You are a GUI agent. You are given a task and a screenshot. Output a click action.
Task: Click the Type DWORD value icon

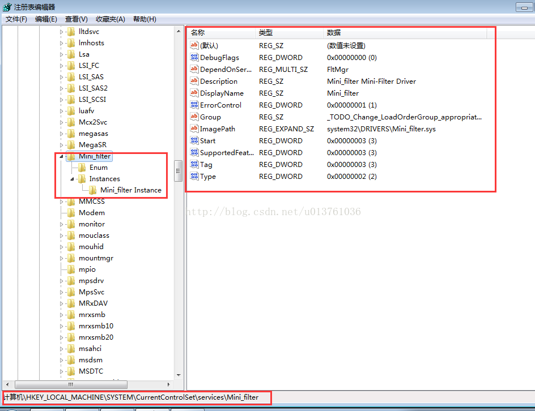point(194,176)
